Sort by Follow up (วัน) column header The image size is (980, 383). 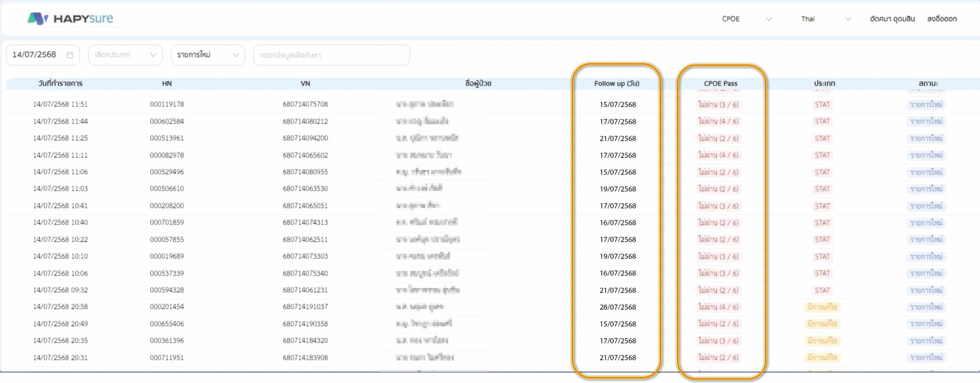pyautogui.click(x=616, y=83)
